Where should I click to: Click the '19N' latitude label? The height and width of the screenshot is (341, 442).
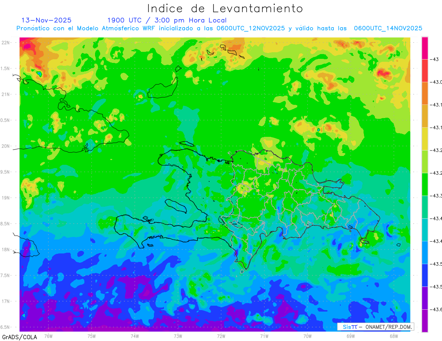tap(6, 198)
